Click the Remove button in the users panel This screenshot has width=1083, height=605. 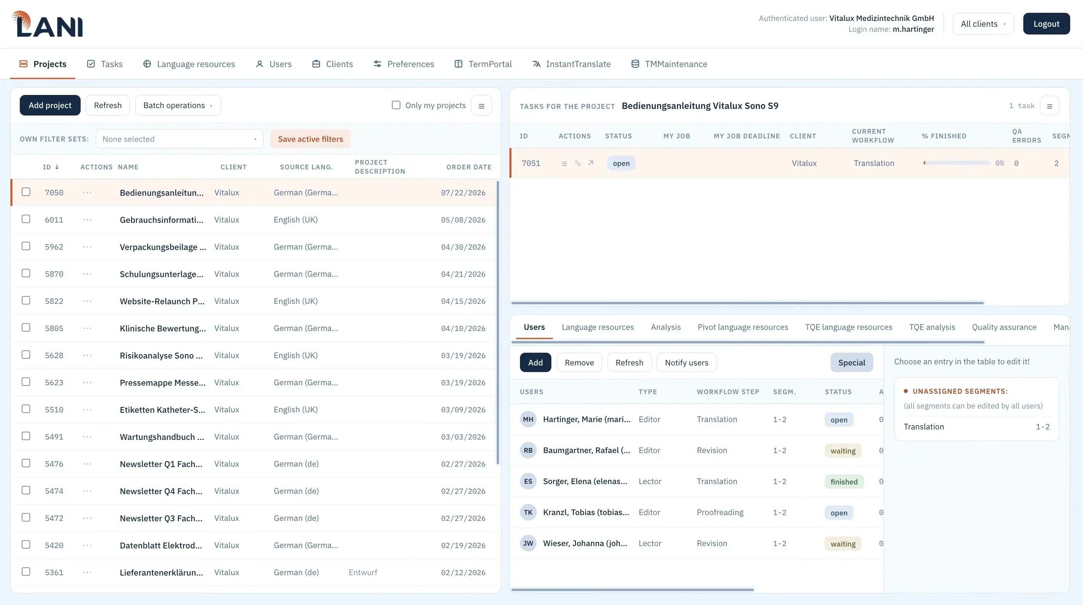click(579, 363)
